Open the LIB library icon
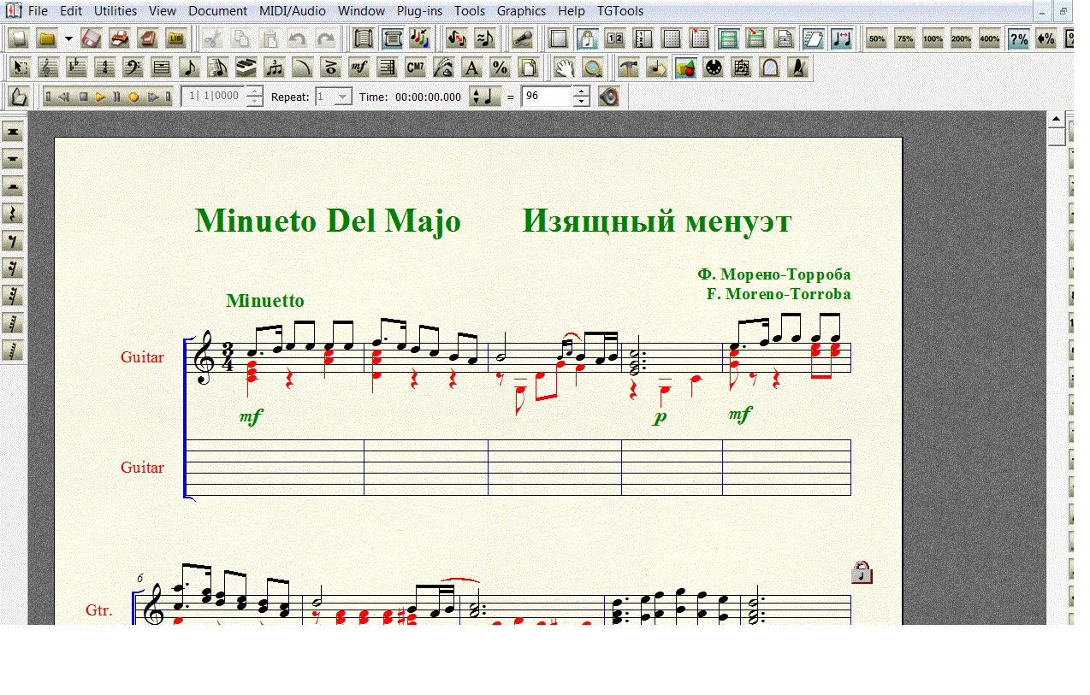This screenshot has height=695, width=1090. [175, 38]
